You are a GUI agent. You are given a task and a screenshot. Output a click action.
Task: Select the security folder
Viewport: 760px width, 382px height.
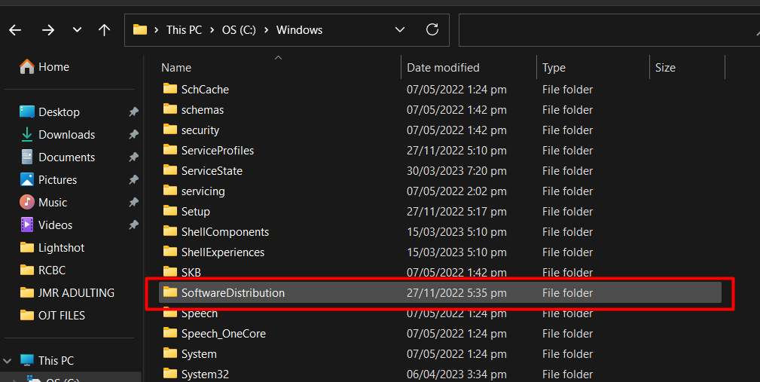(440, 130)
